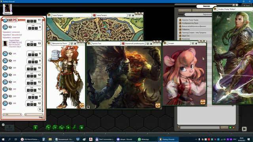Viewport: 253px width, 142px height.
Task: Click link icon in Официантка Люси title bar
Action: pos(49,43)
